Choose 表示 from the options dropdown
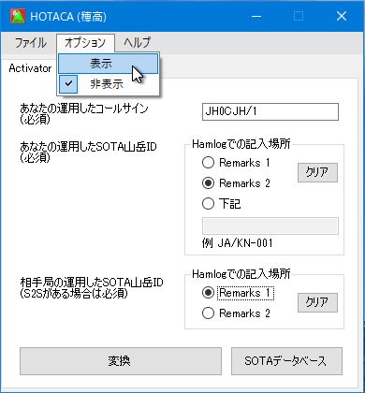The height and width of the screenshot is (393, 365). [x=109, y=64]
